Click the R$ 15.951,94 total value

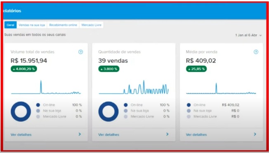pos(29,61)
